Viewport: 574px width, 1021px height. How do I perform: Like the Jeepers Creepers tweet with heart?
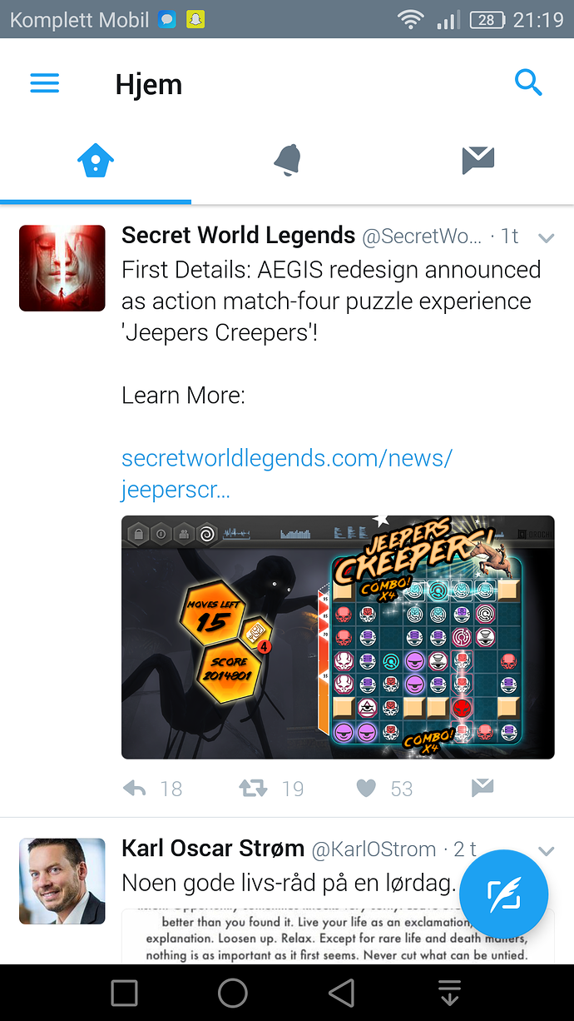click(x=366, y=788)
